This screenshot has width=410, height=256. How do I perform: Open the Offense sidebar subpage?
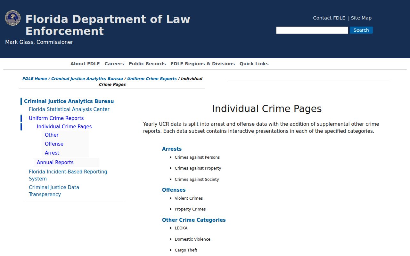point(54,144)
